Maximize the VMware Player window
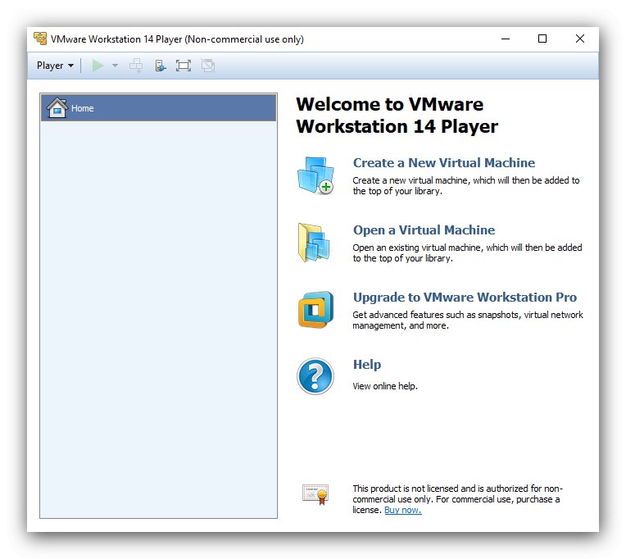 pyautogui.click(x=542, y=39)
